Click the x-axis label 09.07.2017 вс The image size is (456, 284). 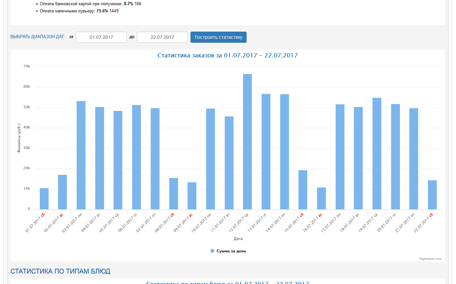pos(183,223)
